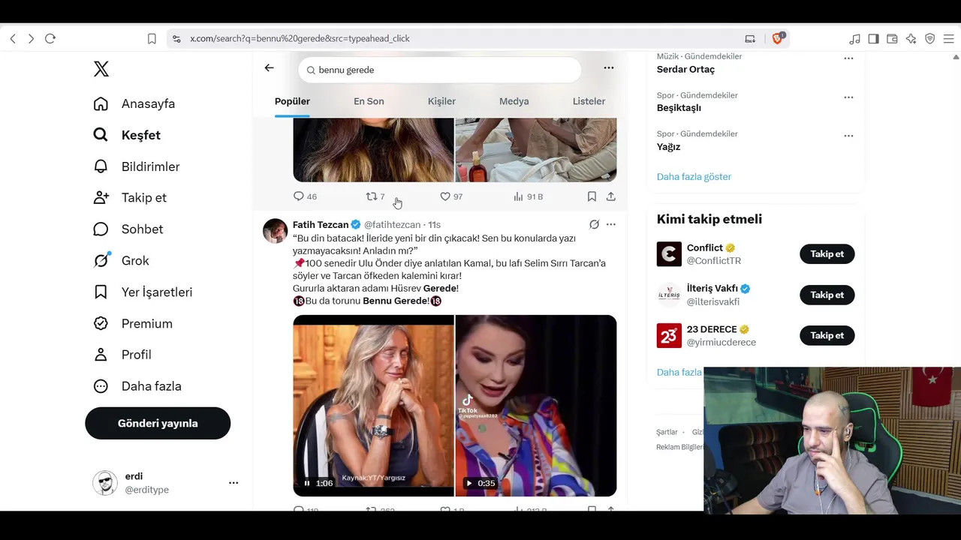This screenshot has height=540, width=961.
Task: Open Yer İşaretleri bookmarks
Action: [142, 292]
